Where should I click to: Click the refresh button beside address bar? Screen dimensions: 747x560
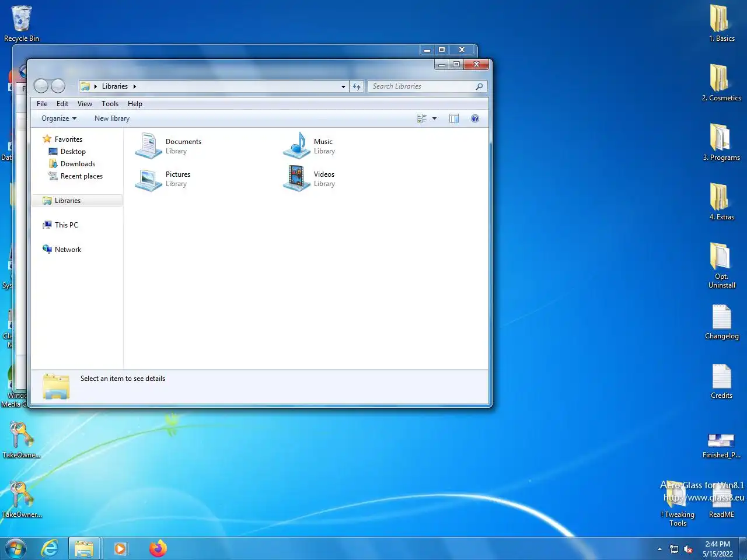click(x=357, y=86)
